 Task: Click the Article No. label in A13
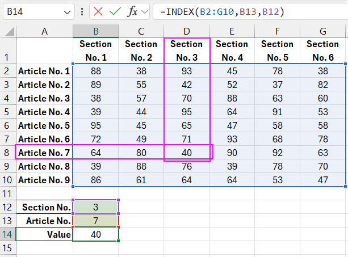click(x=44, y=221)
